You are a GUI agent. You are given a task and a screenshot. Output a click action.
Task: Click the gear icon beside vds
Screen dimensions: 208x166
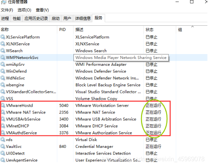(x=3, y=140)
